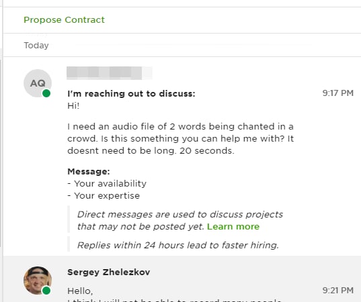Click the "Your availability" line
This screenshot has width=361, height=302.
[107, 184]
